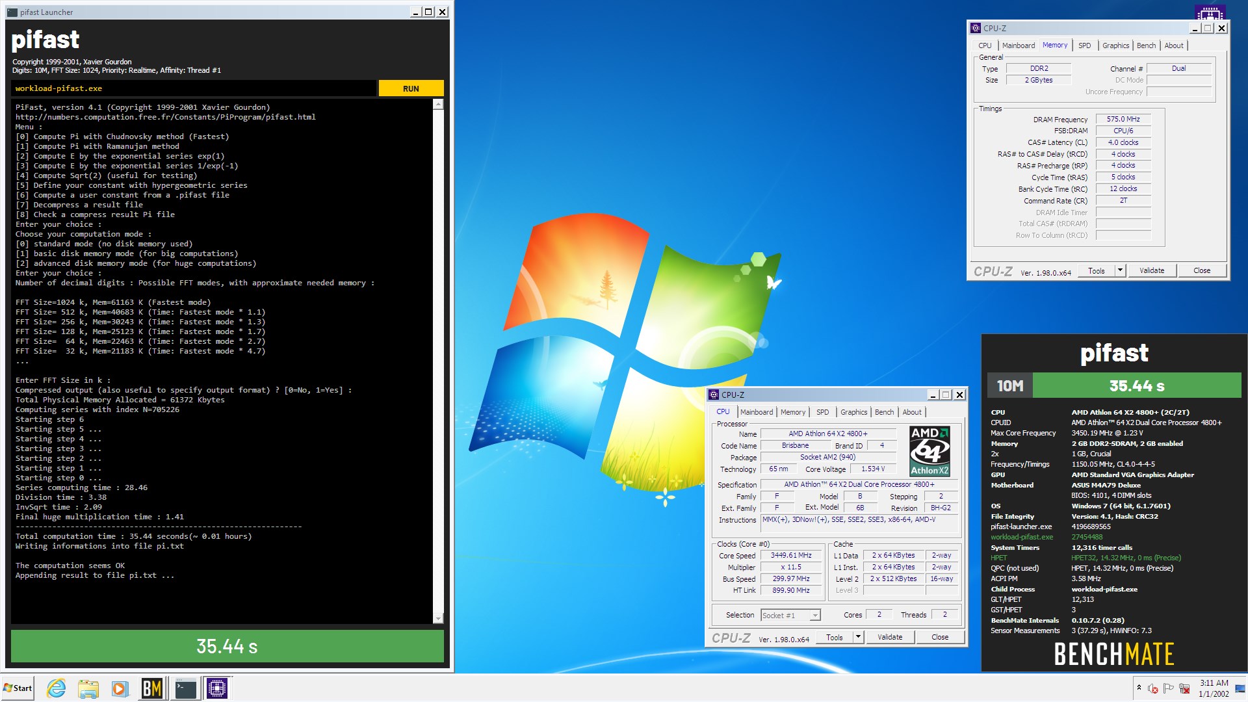1248x702 pixels.
Task: Click the pifast console taskbar icon
Action: pos(185,688)
